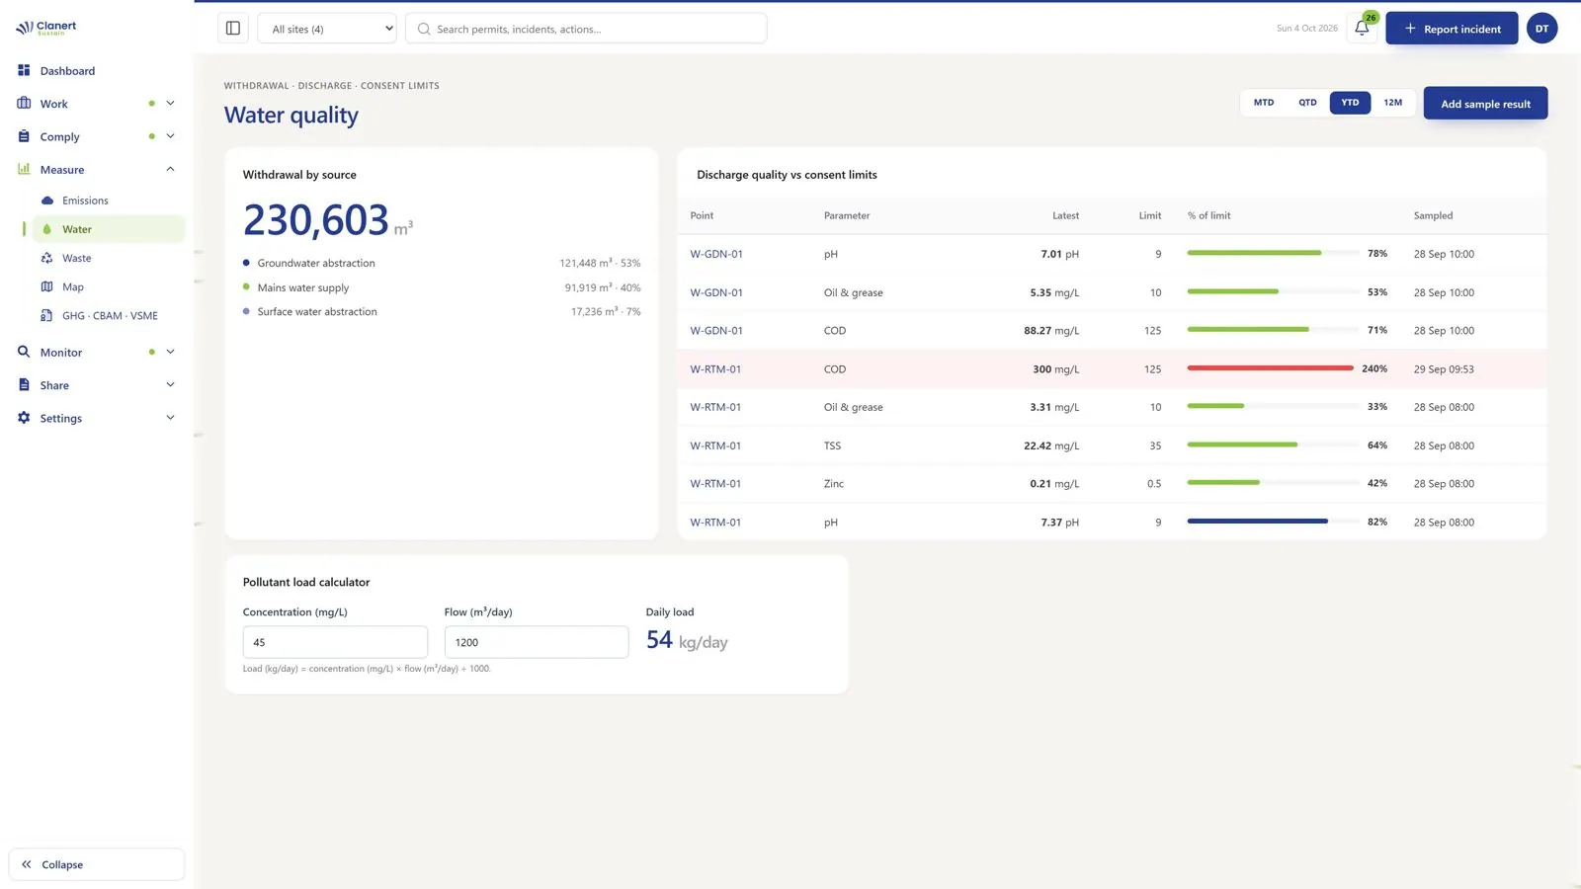Switch to the QTD period
The width and height of the screenshot is (1581, 889).
pos(1307,103)
